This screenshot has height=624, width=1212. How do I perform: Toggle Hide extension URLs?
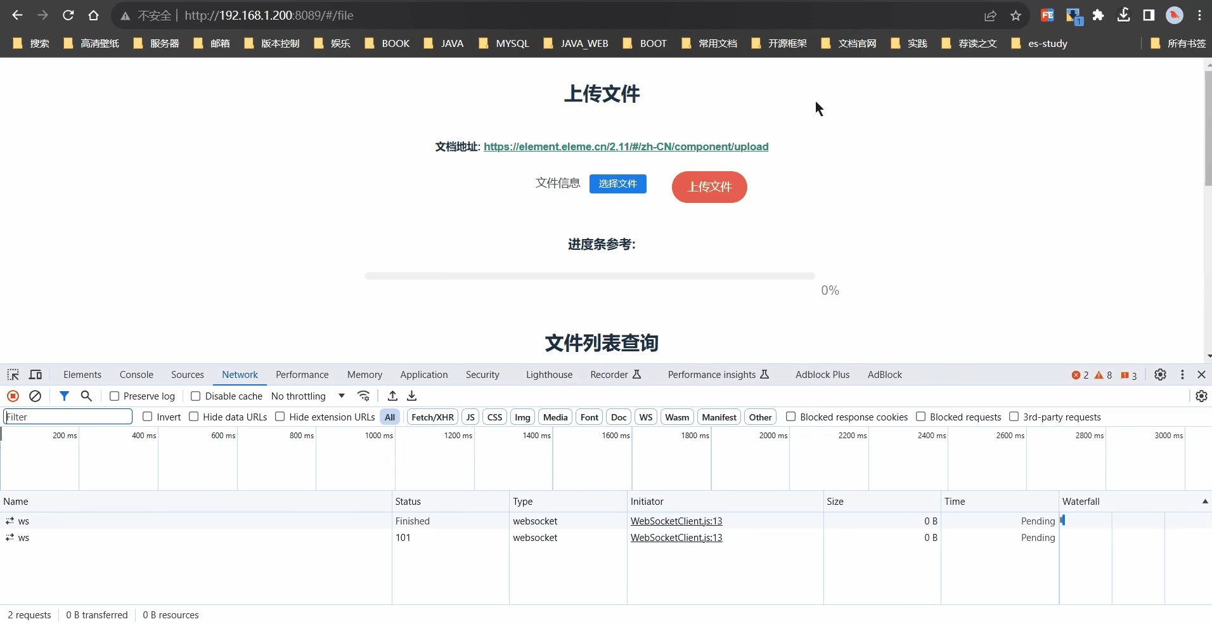[280, 417]
